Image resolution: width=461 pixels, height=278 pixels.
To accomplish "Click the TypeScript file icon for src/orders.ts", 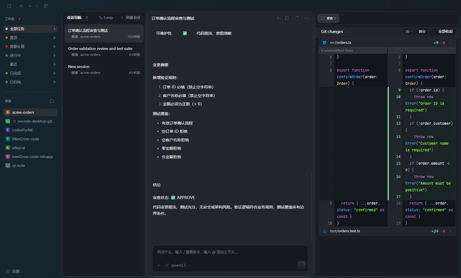I will point(324,43).
